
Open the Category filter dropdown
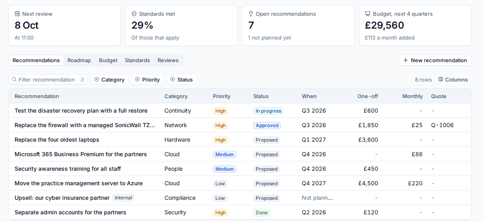109,80
